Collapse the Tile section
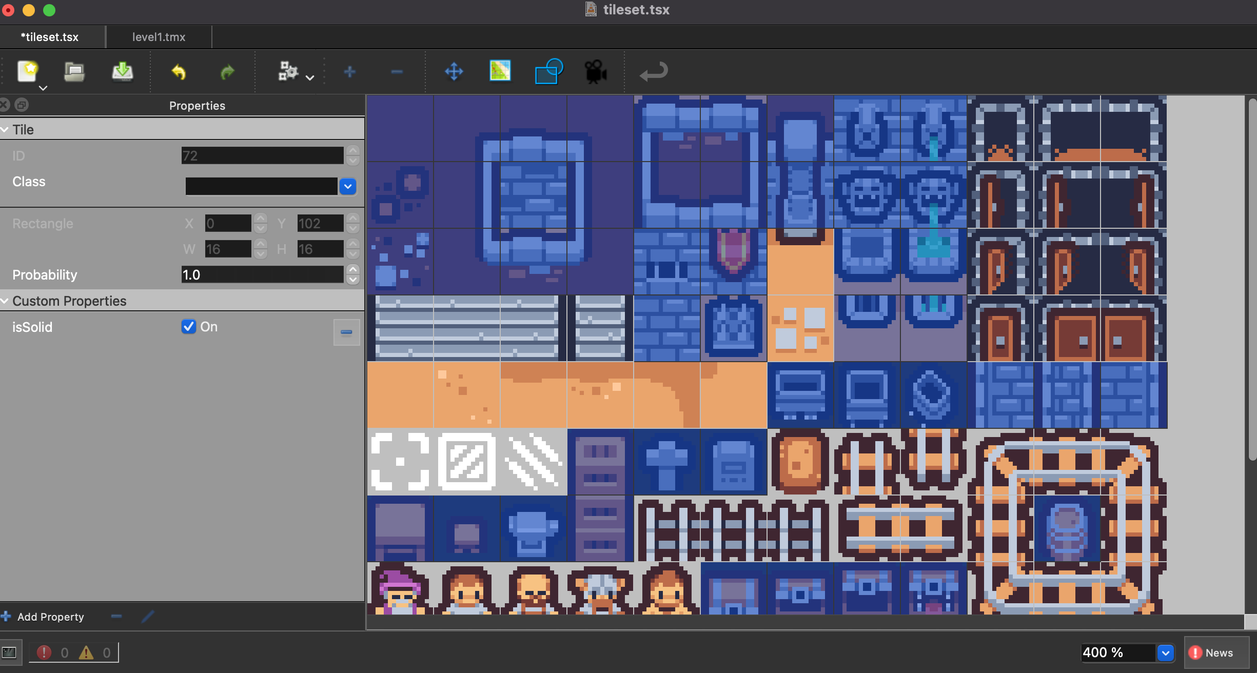 coord(5,130)
